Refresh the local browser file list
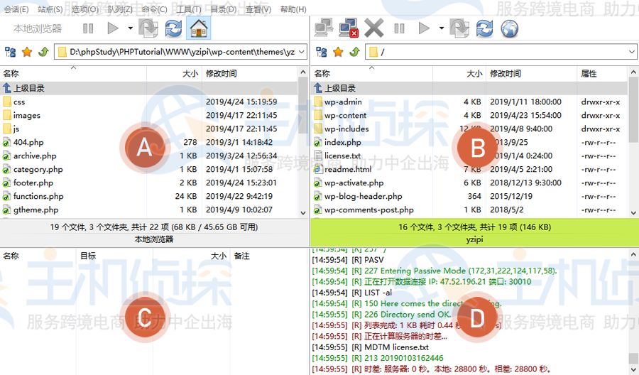 (x=173, y=28)
